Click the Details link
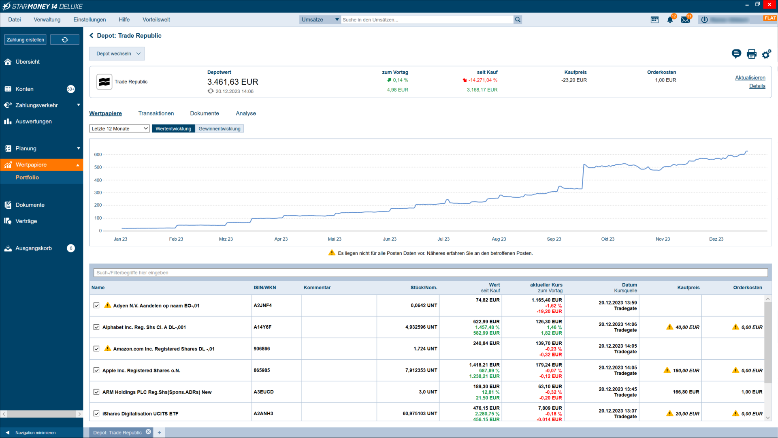 (x=757, y=86)
